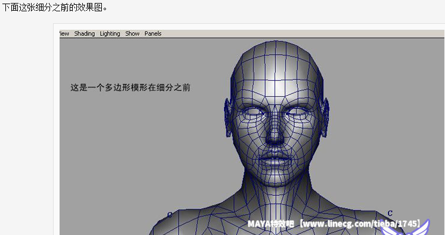Select the eye on the image's right side
The image size is (445, 235).
pos(297,111)
